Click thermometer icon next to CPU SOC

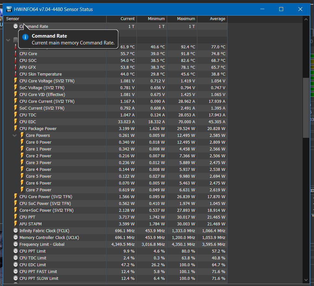pyautogui.click(x=15, y=60)
